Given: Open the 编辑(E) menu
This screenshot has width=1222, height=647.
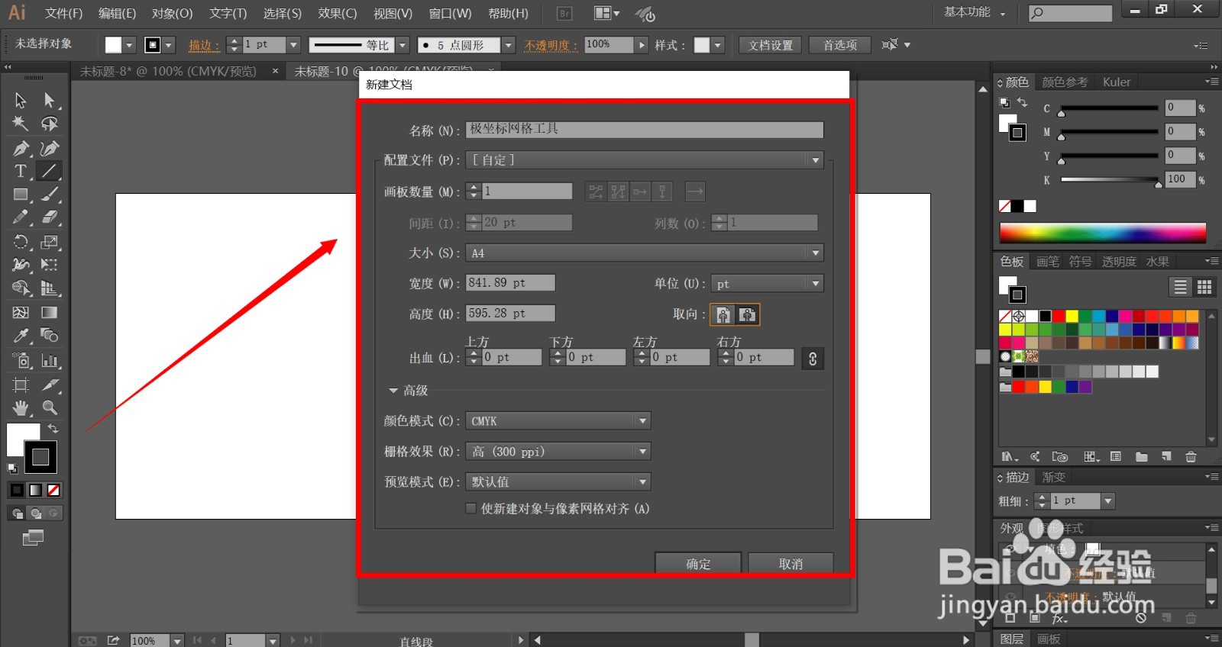Looking at the screenshot, I should click(117, 13).
